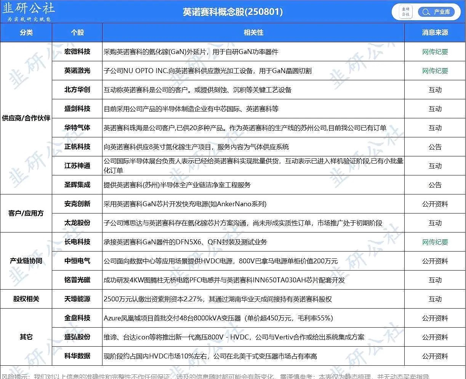
Task: Click stock name 天壕能源
Action: 77,299
